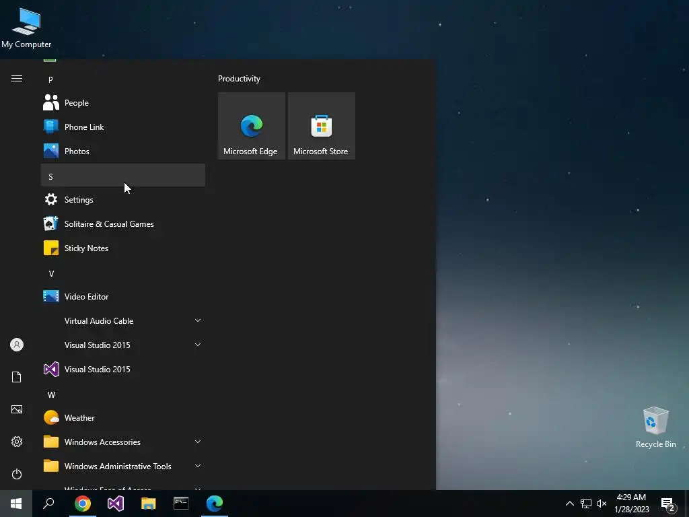689x517 pixels.
Task: Switch to Microsoft Edge on taskbar
Action: pyautogui.click(x=215, y=504)
